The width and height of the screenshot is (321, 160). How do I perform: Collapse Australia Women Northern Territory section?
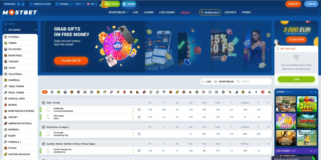[268, 144]
